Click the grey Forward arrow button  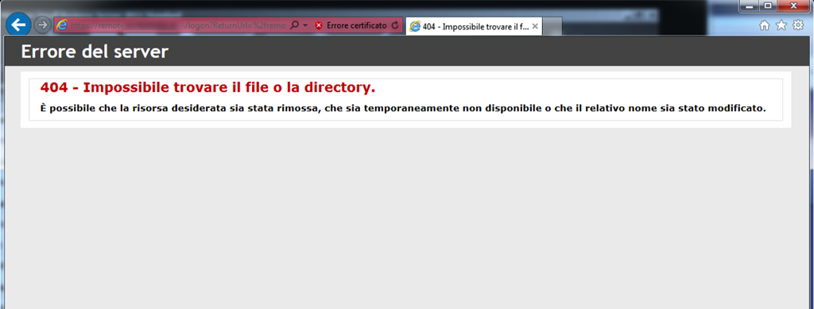(43, 25)
